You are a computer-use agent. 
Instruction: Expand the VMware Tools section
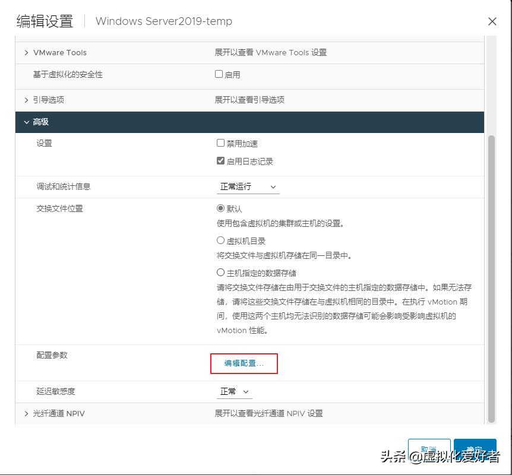pos(26,52)
